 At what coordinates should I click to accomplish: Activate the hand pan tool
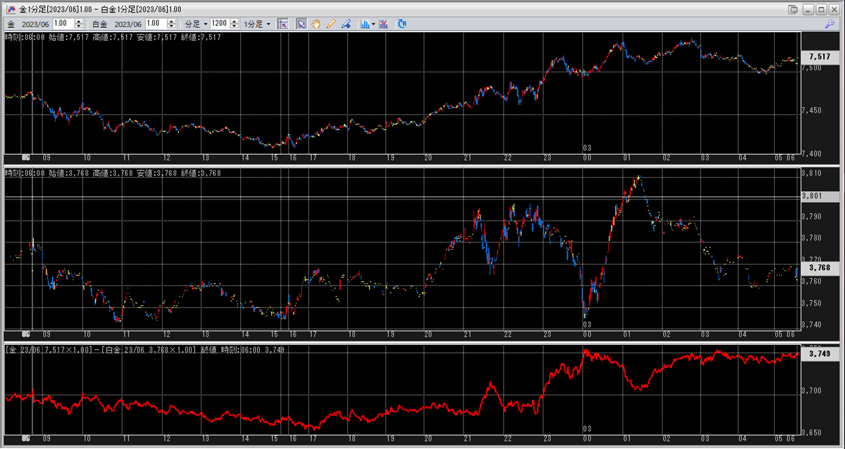click(x=316, y=24)
